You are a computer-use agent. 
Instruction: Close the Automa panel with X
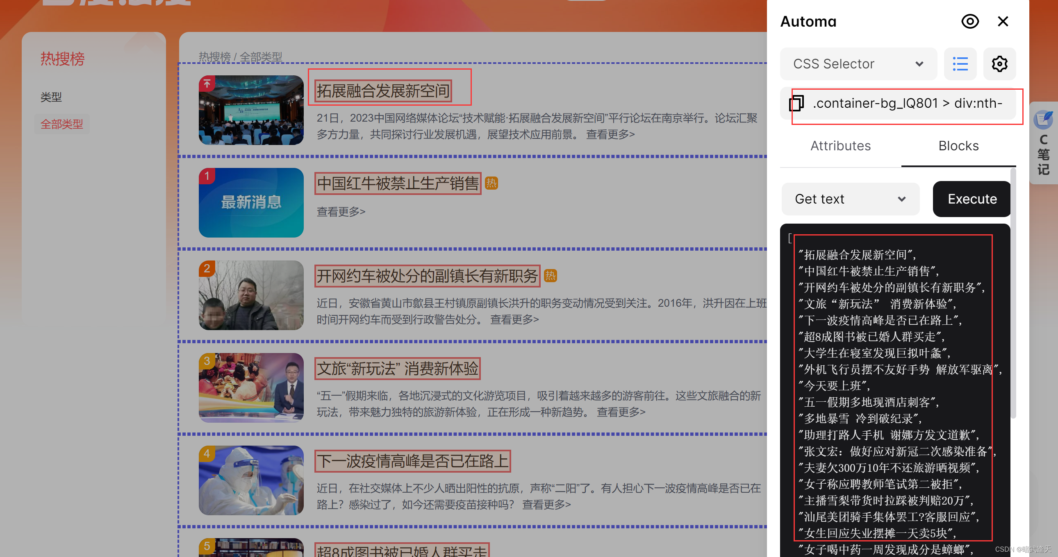pos(1003,21)
